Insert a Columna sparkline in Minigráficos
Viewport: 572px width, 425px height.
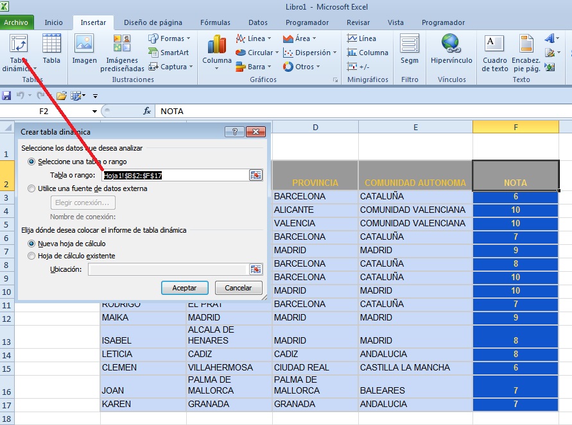(x=367, y=53)
